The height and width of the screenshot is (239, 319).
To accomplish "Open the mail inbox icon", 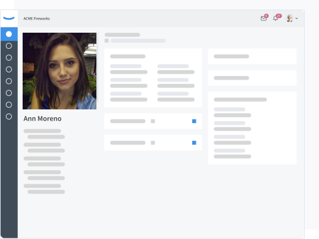I will [264, 18].
